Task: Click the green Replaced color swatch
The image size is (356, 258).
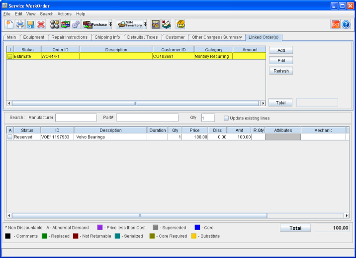Action: click(44, 236)
